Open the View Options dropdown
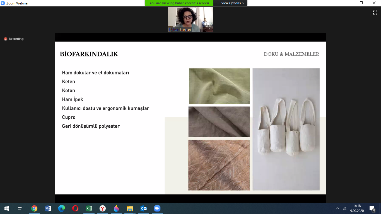 [x=233, y=3]
